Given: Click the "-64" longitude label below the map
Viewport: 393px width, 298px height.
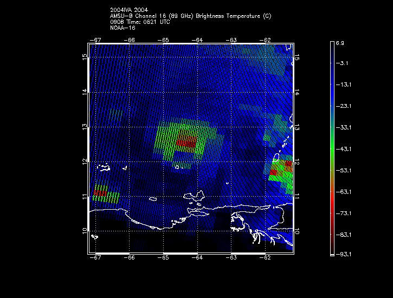Looking at the screenshot, I should [197, 258].
